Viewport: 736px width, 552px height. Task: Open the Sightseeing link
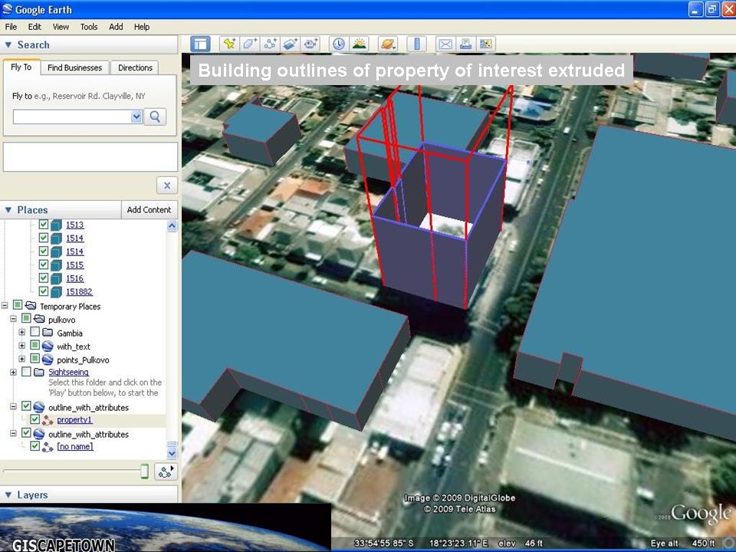68,373
